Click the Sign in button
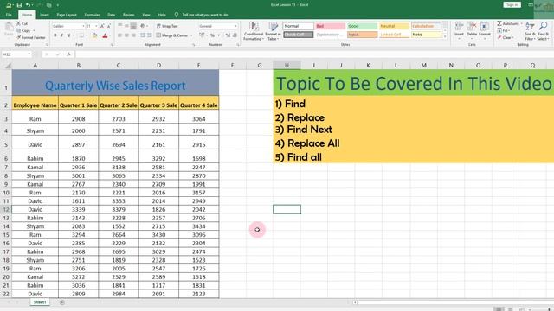554x311 pixels. 512,5
